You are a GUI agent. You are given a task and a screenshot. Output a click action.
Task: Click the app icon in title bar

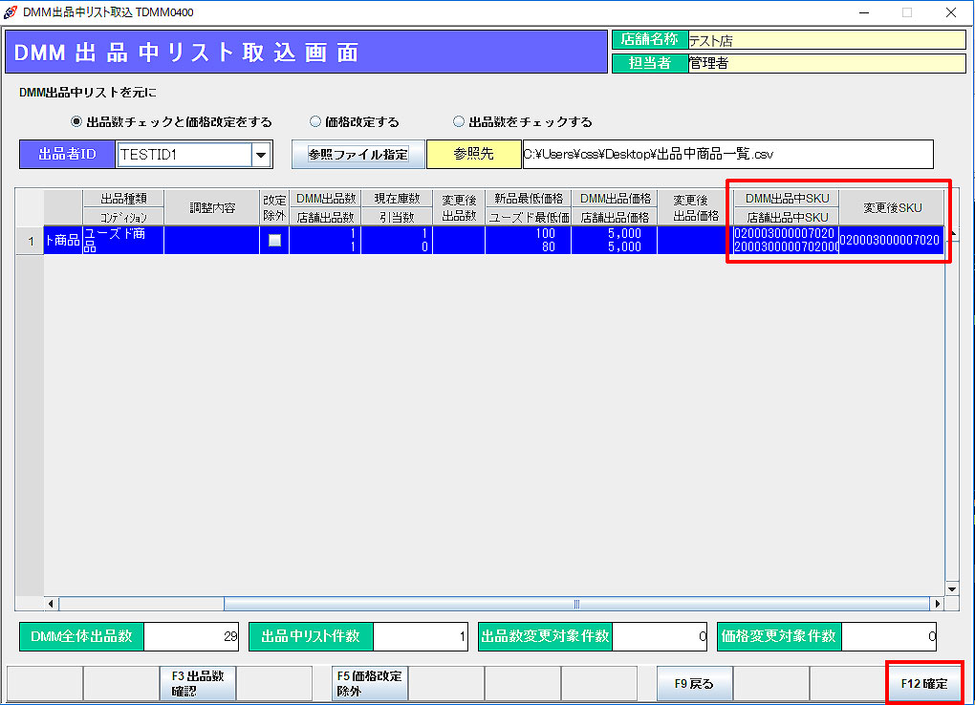11,12
